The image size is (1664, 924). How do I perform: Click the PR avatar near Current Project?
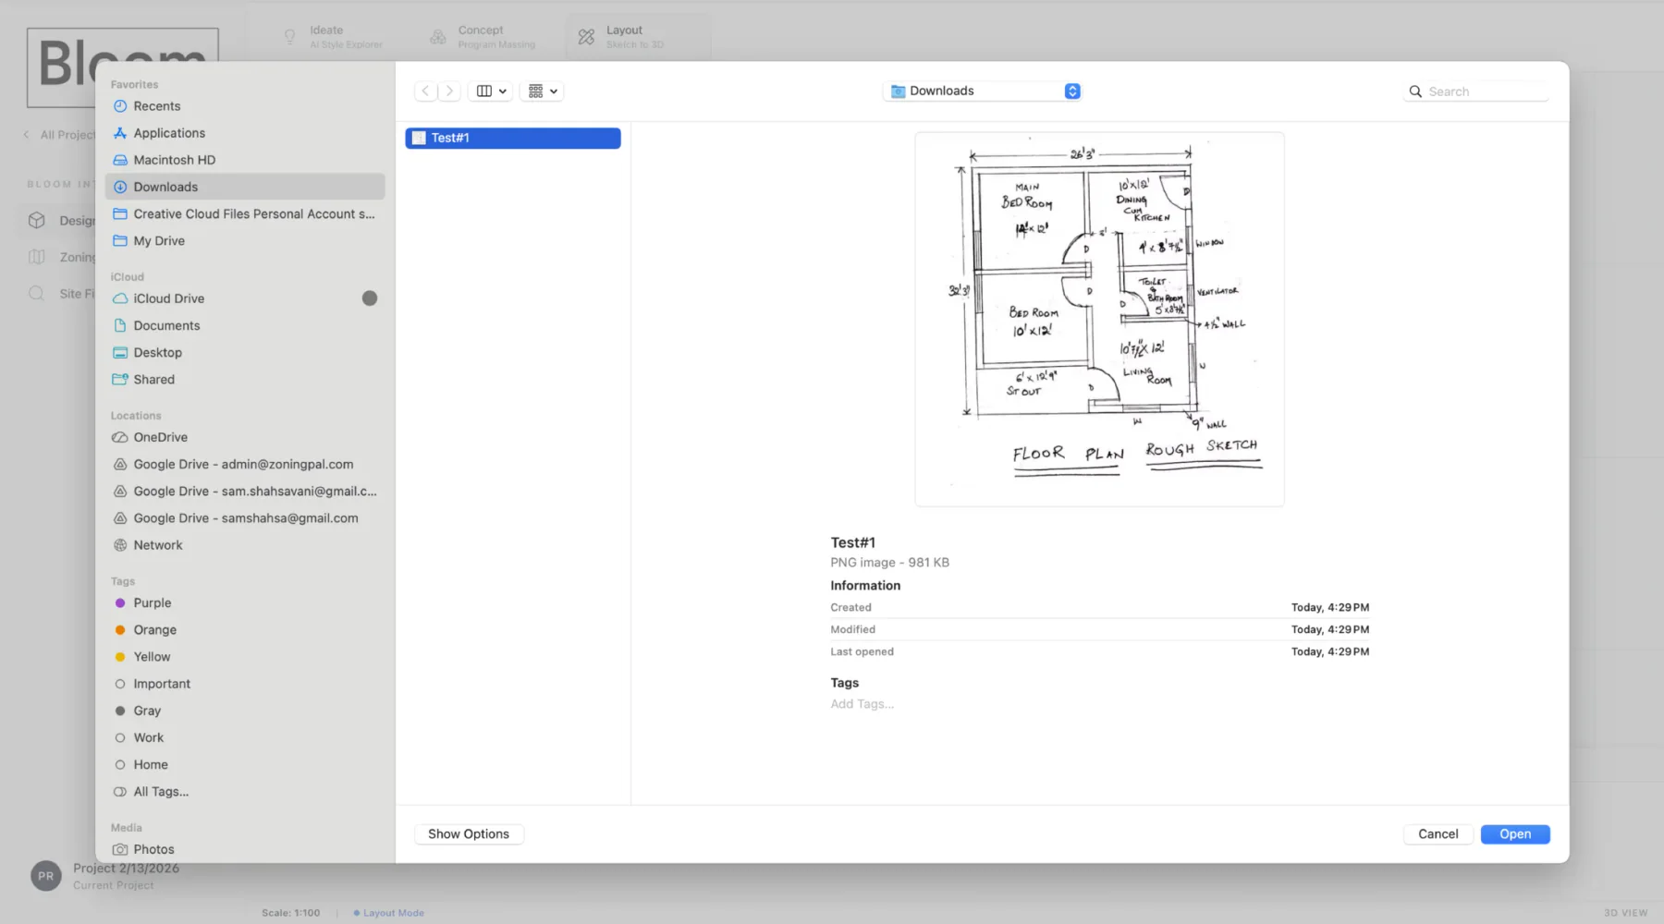tap(45, 875)
